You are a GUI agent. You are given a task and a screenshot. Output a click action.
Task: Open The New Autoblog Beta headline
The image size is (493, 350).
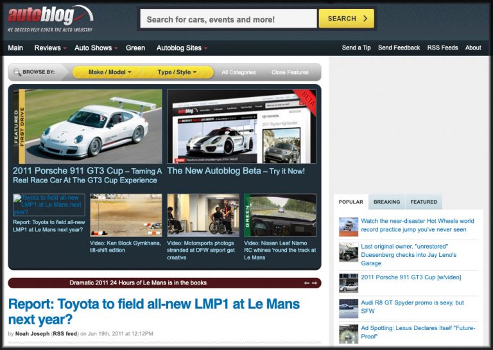click(x=236, y=171)
